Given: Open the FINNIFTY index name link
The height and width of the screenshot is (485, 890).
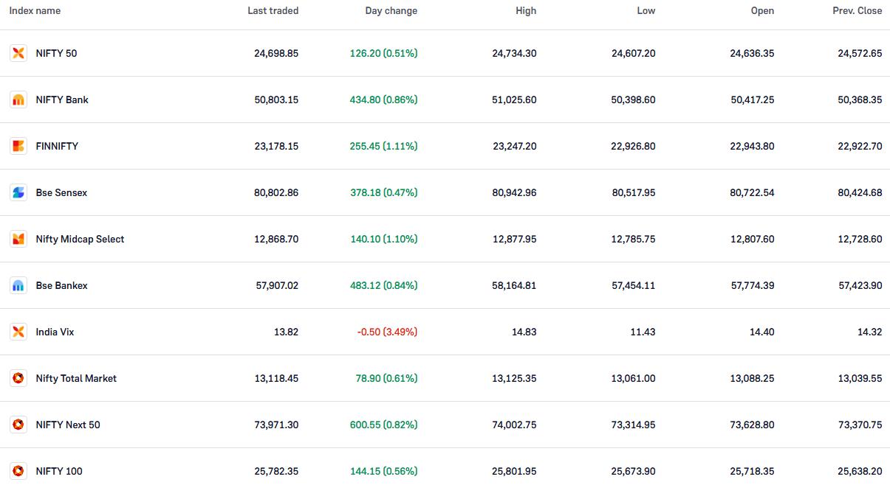Looking at the screenshot, I should (x=57, y=146).
